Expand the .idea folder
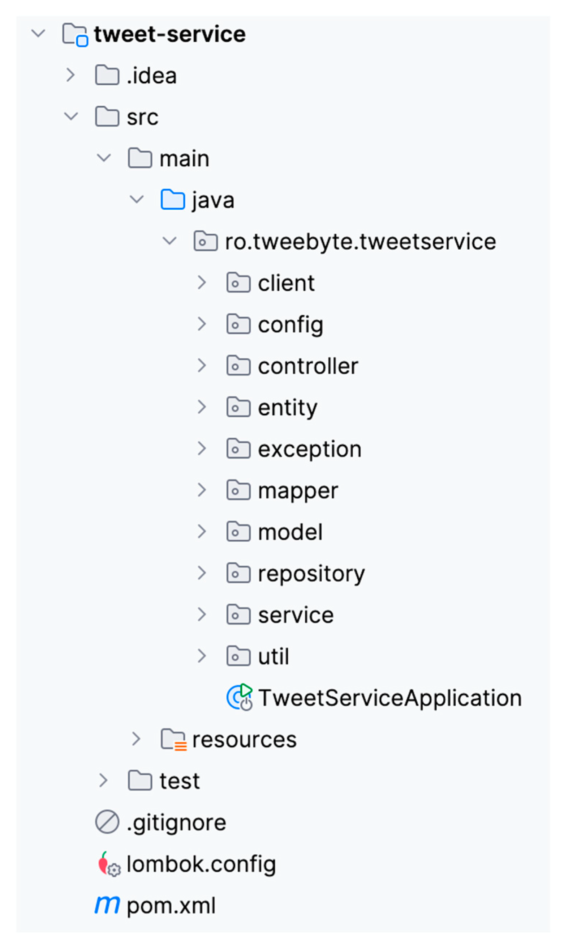This screenshot has width=564, height=949. pos(71,75)
